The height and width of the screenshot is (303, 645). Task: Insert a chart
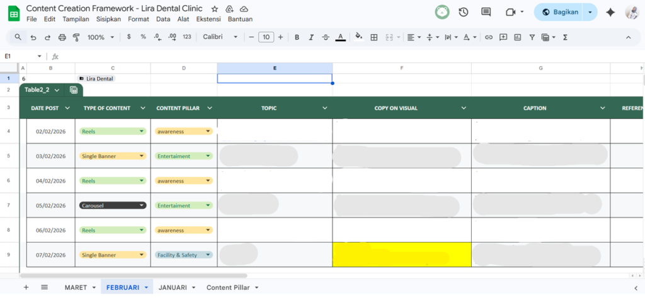click(x=518, y=37)
